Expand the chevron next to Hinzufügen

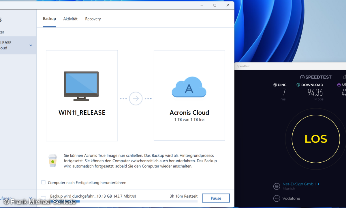30,198
